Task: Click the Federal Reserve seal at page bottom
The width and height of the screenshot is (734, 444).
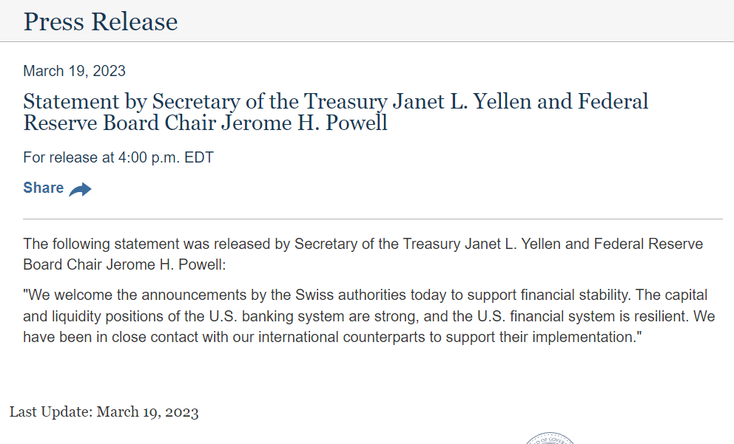Action: tap(551, 439)
